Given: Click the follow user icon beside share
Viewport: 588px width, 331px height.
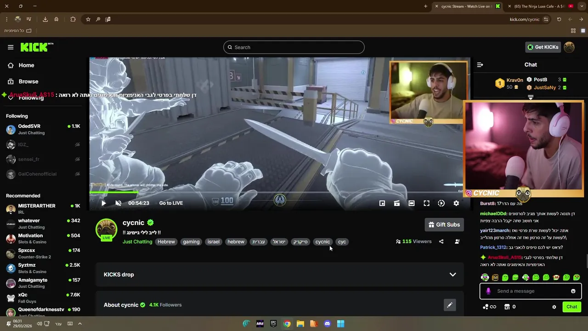Looking at the screenshot, I should tap(457, 241).
